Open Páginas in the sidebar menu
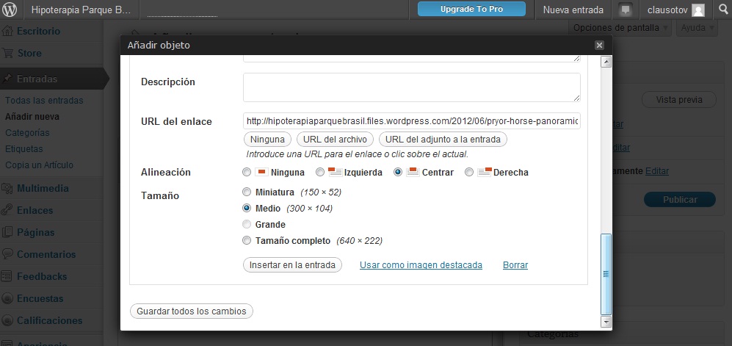The height and width of the screenshot is (346, 732). point(35,232)
